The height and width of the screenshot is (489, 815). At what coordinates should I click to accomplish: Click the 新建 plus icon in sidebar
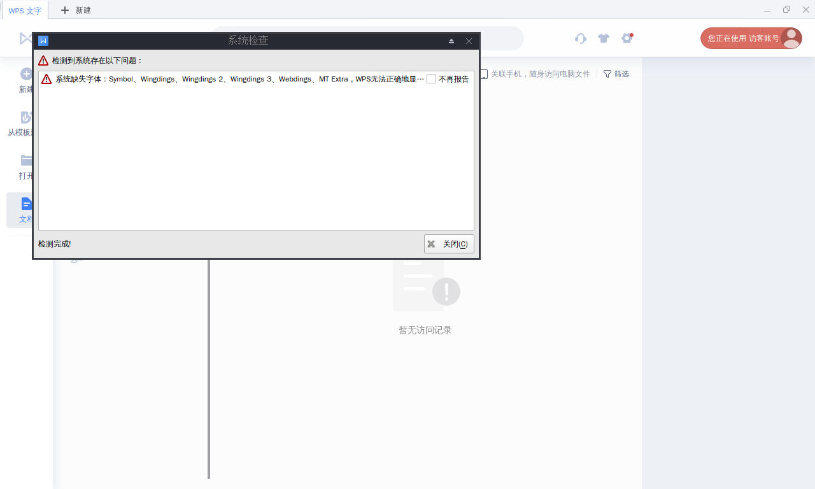(27, 74)
